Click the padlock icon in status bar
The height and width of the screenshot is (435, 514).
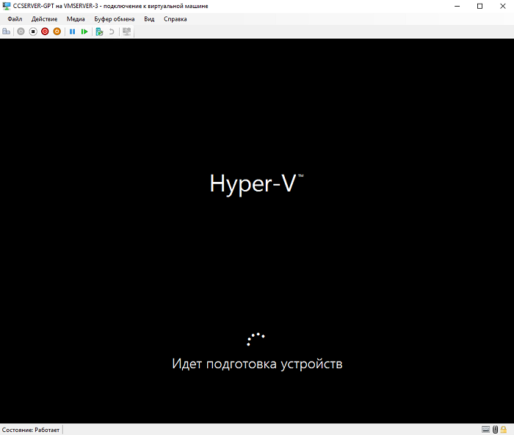coord(504,429)
